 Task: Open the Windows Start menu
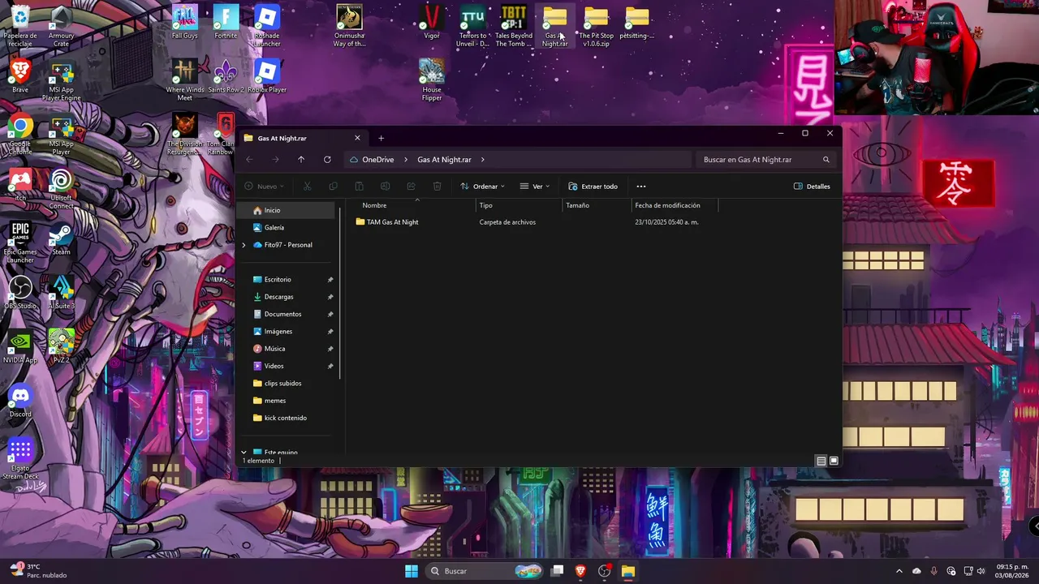click(x=412, y=571)
